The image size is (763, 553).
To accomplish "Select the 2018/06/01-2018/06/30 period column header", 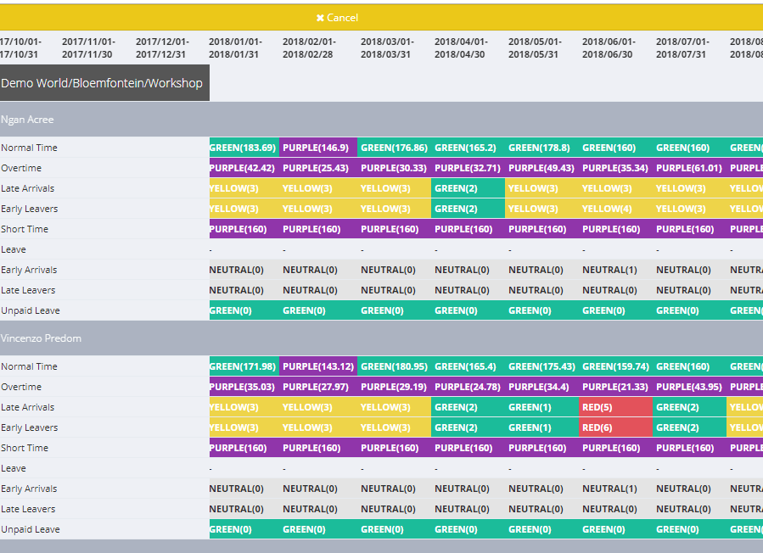I will click(x=608, y=47).
